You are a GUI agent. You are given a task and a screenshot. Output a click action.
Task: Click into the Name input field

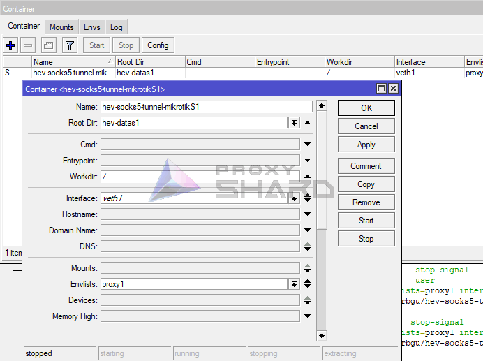[x=206, y=107]
